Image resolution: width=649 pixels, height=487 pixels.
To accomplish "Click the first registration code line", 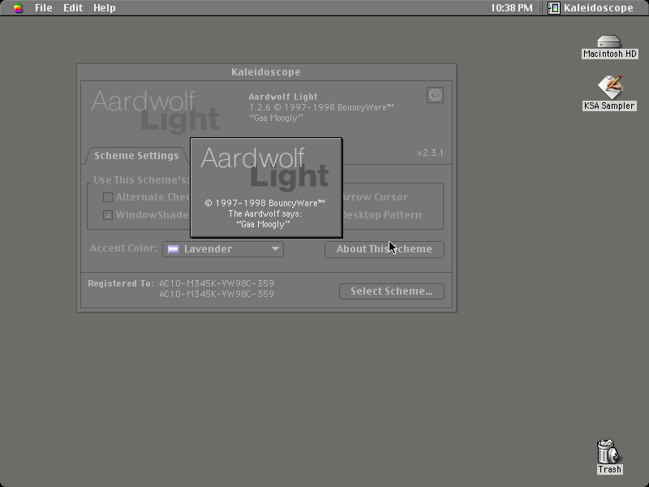I will (217, 283).
